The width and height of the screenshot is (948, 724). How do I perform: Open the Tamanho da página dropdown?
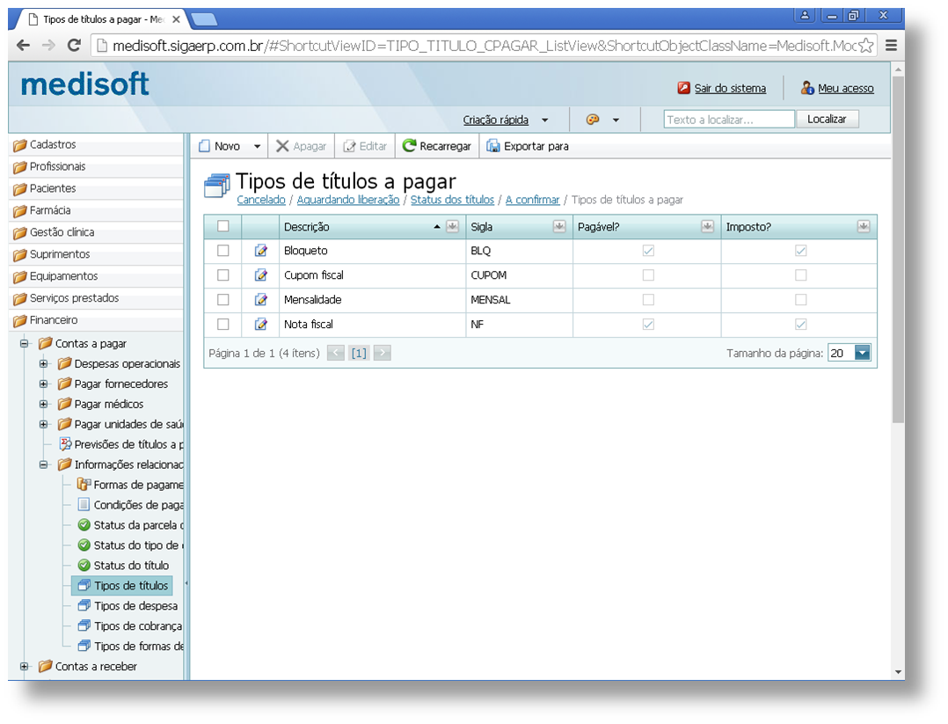click(861, 353)
